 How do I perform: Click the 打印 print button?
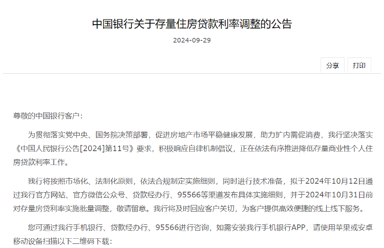[359, 66]
